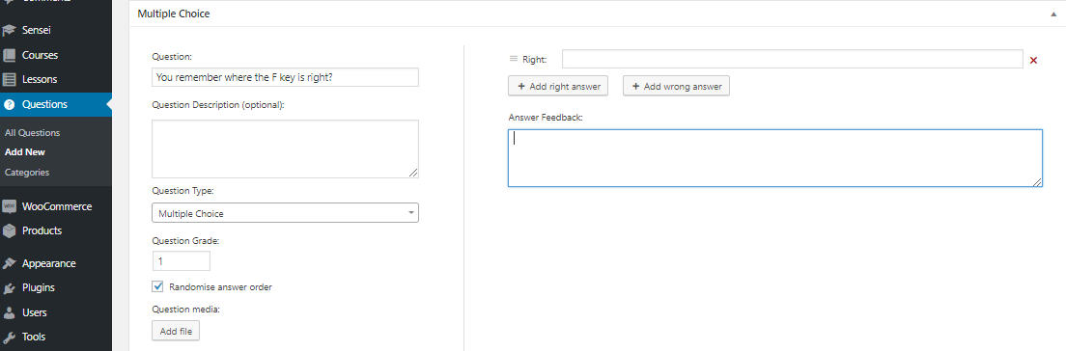Open the WooCommerce menu
The image size is (1066, 351).
point(56,206)
